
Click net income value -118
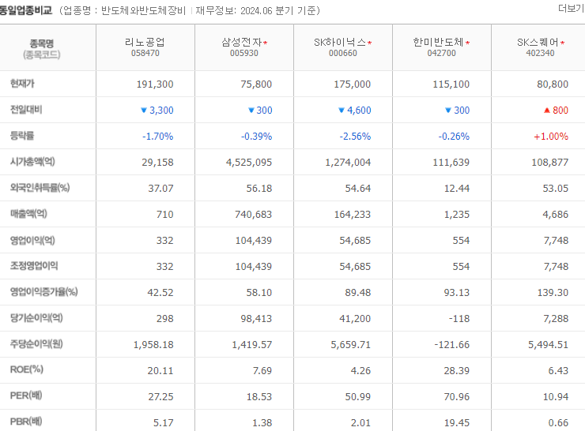click(459, 318)
